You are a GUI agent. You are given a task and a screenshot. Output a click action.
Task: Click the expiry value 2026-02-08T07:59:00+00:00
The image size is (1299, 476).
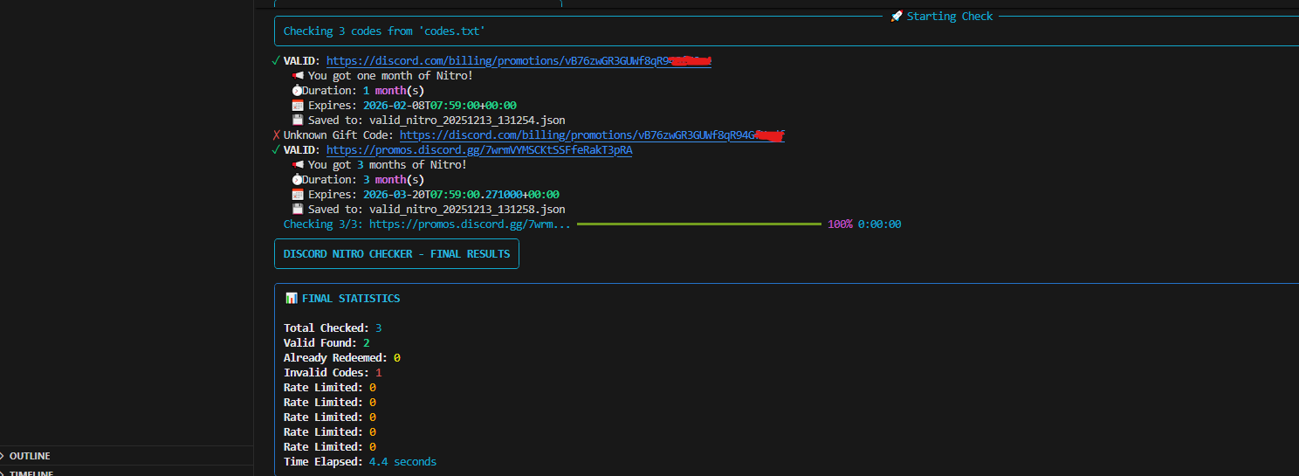[x=440, y=106]
